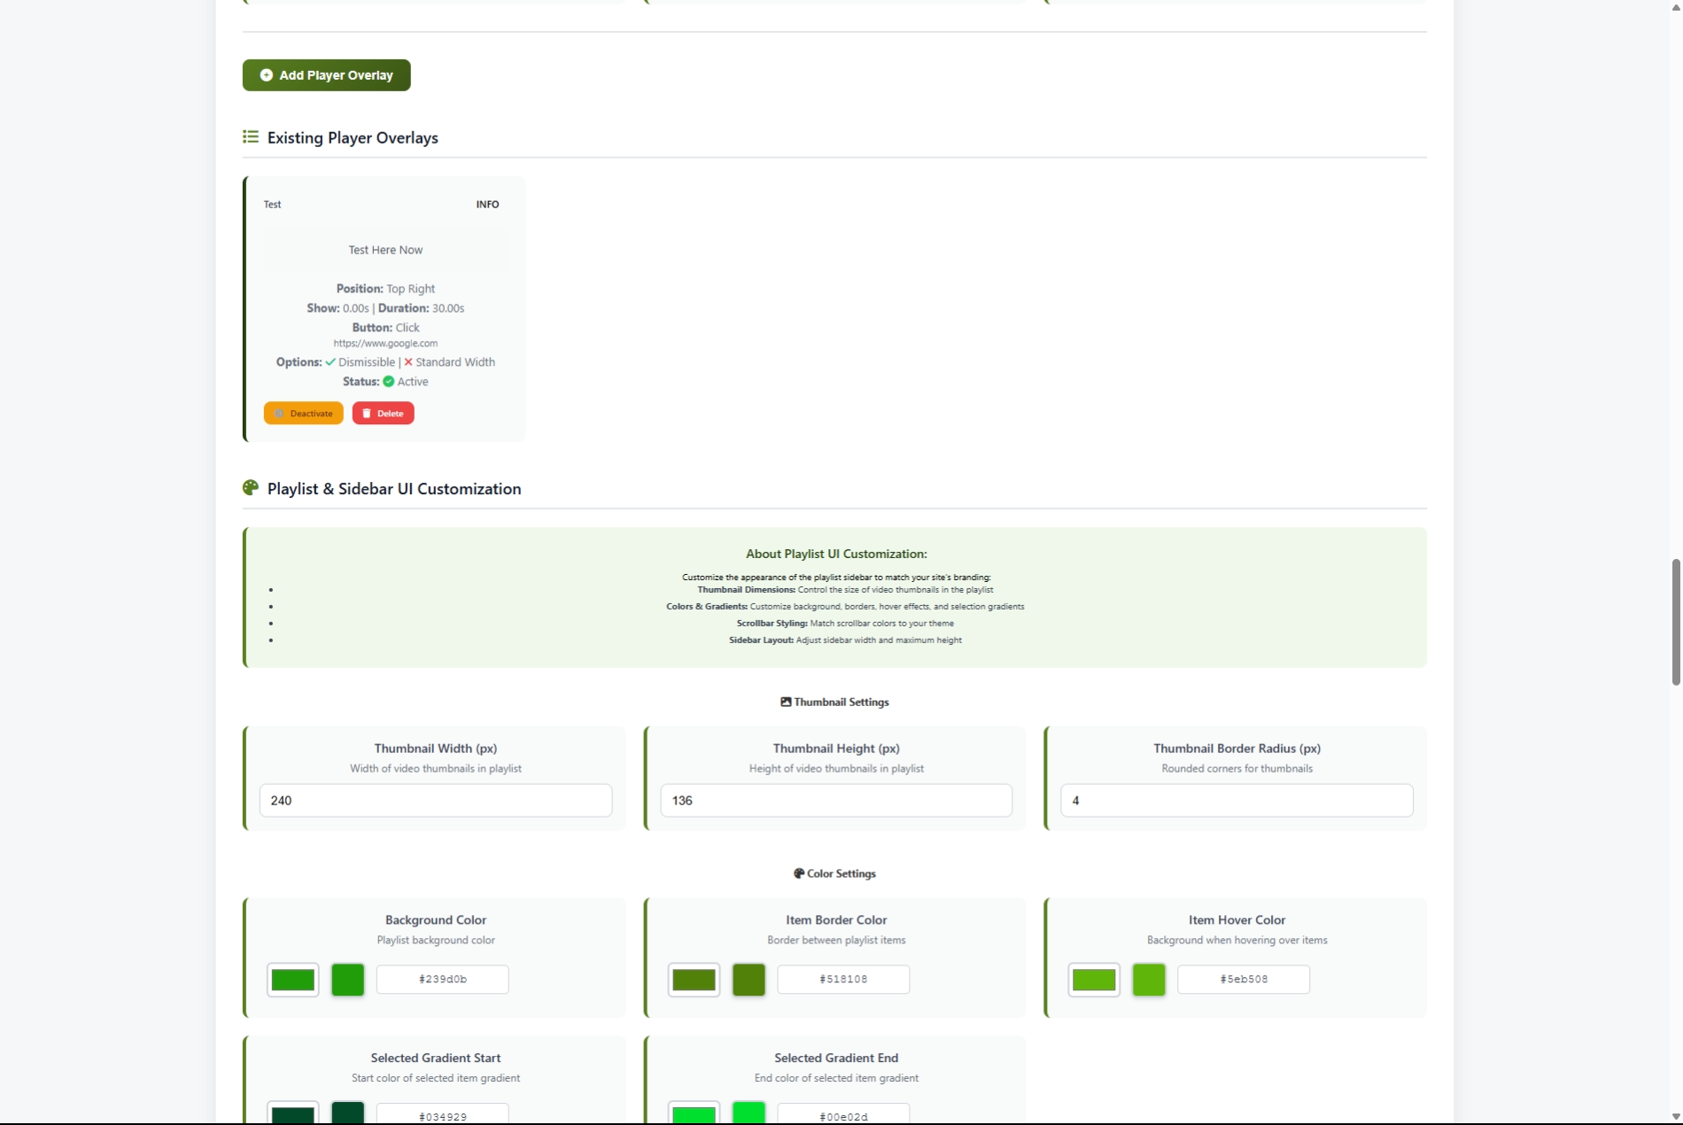The width and height of the screenshot is (1683, 1125).
Task: Delete the Test player overlay
Action: click(383, 414)
